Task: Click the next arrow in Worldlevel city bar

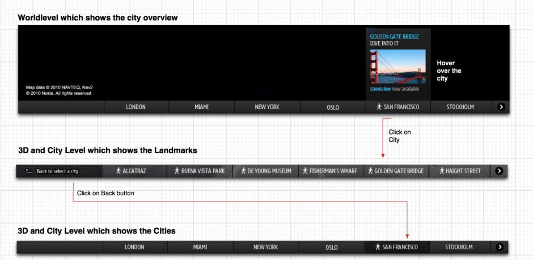Action: [501, 107]
